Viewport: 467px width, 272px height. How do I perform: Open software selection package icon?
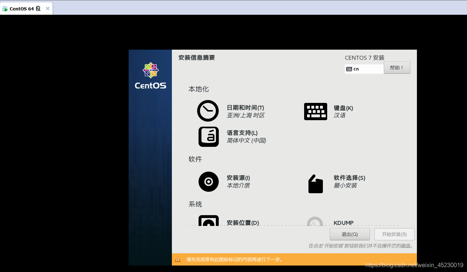click(x=316, y=184)
